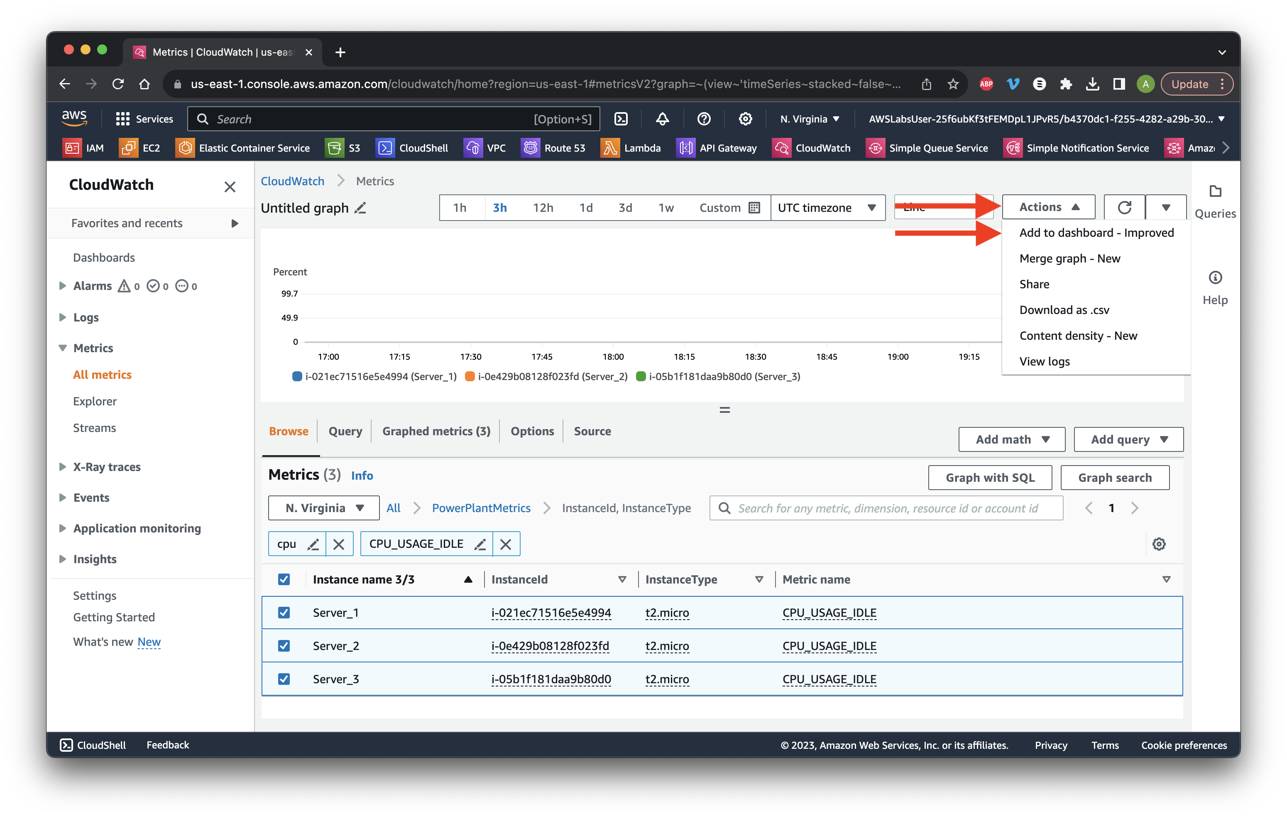Click the Graph with SQL button

(x=990, y=478)
